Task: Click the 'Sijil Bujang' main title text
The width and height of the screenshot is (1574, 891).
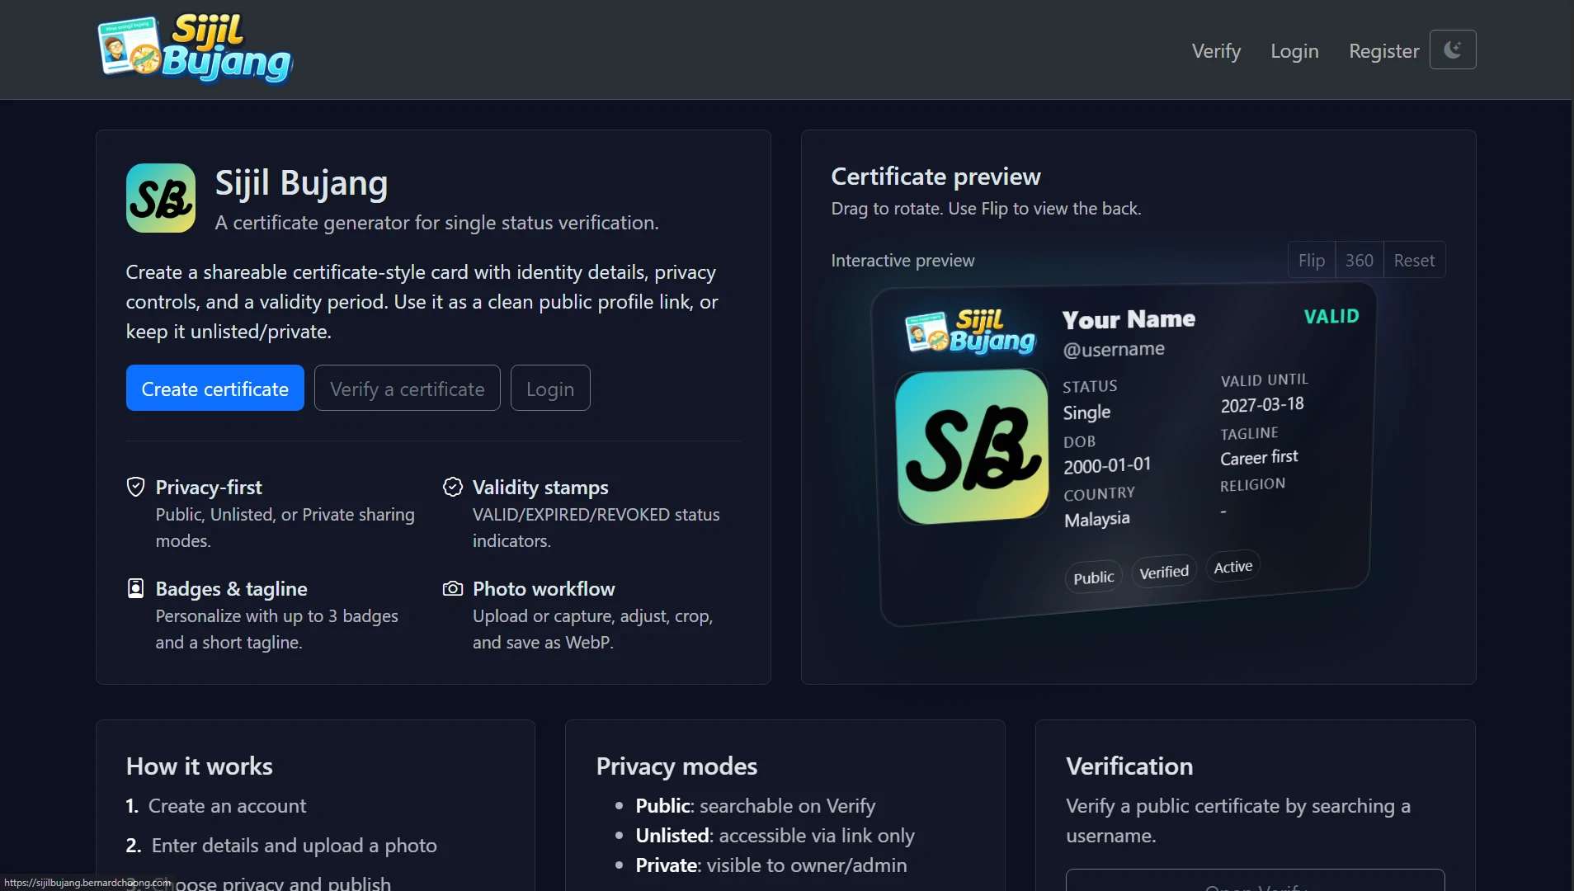Action: pyautogui.click(x=301, y=183)
